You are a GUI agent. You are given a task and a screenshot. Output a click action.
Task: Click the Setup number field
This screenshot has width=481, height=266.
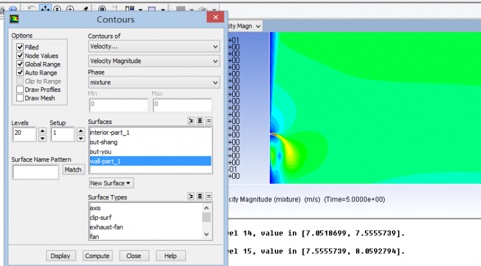pyautogui.click(x=63, y=134)
